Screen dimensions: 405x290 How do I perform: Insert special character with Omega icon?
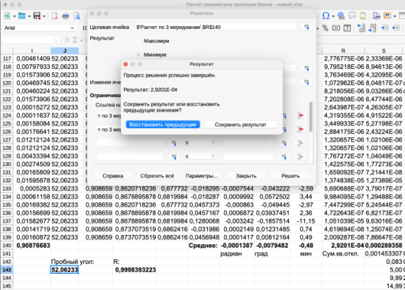(326, 16)
